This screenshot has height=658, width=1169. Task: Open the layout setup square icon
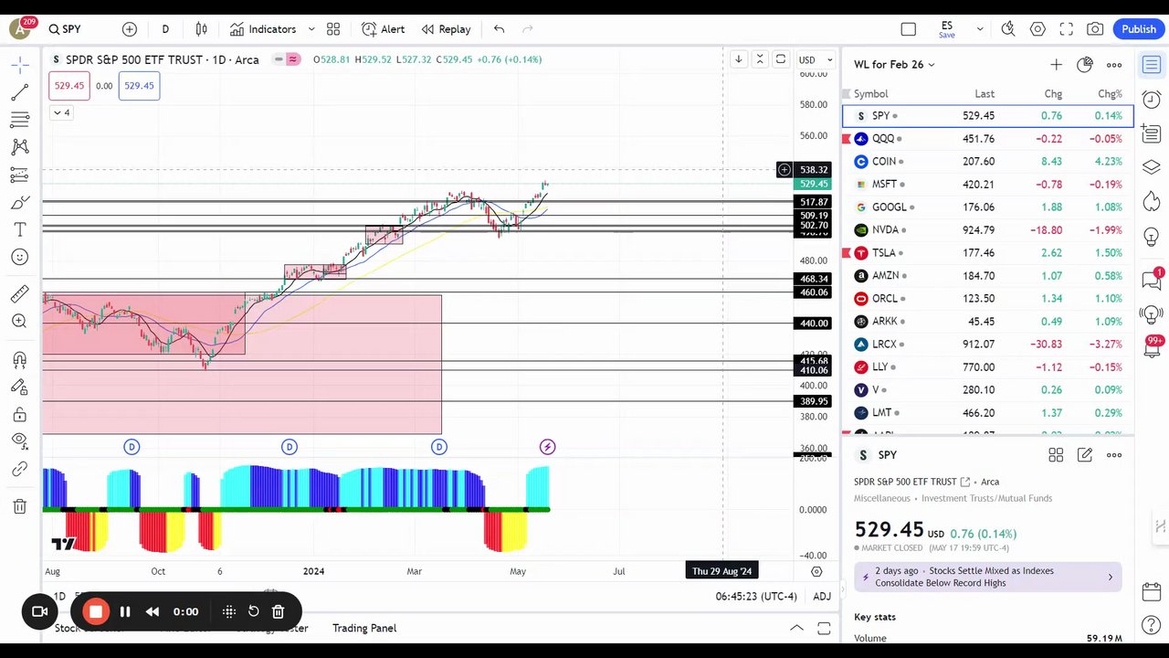(908, 29)
